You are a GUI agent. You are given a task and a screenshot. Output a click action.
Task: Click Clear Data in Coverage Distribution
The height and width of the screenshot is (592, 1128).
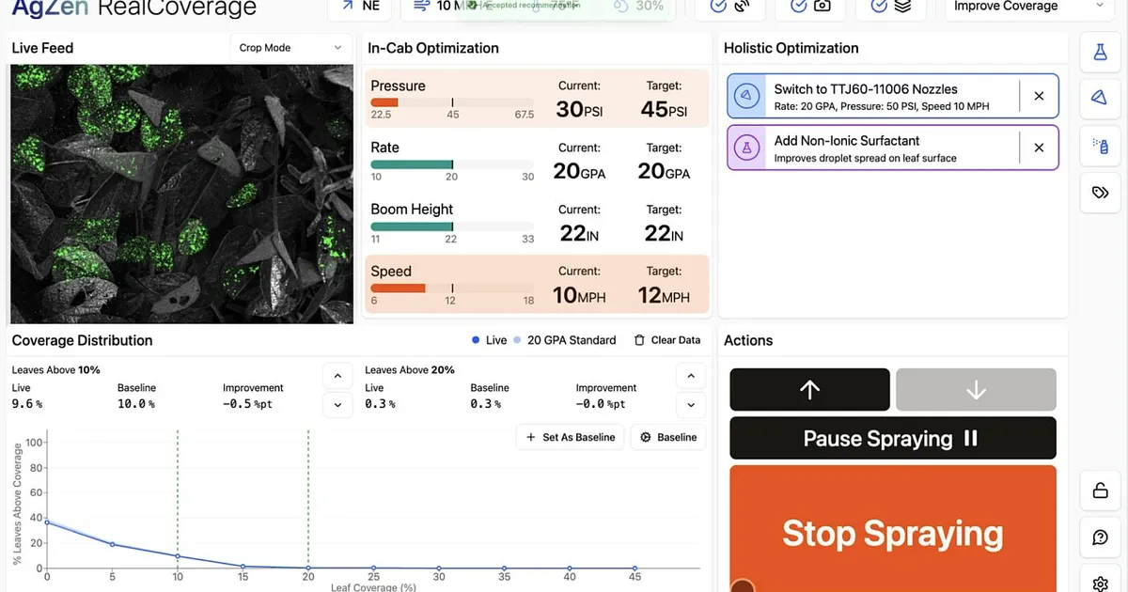click(x=666, y=340)
